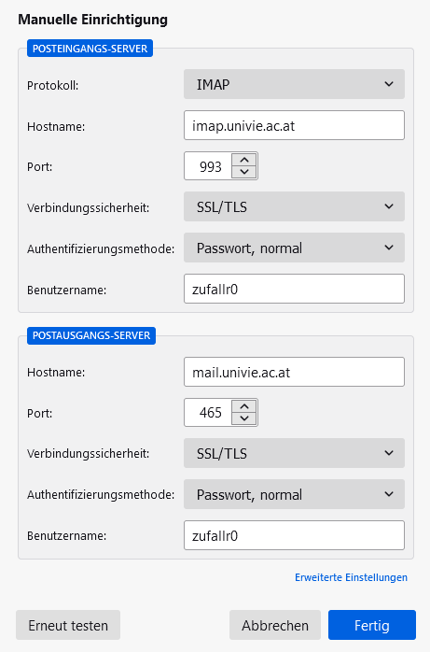Click the incoming port number field 993
430x652 pixels.
(x=208, y=166)
